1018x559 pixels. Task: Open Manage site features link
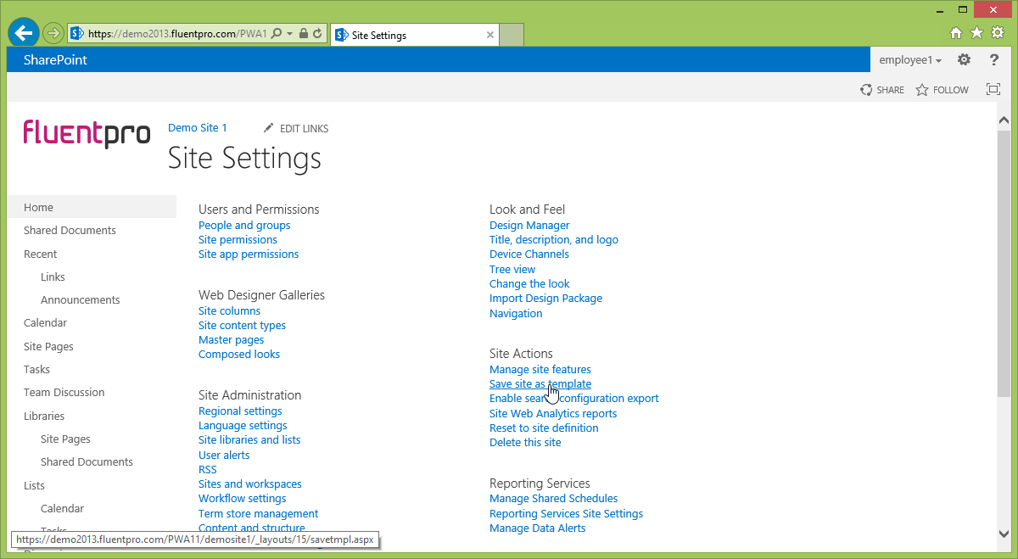click(x=540, y=369)
